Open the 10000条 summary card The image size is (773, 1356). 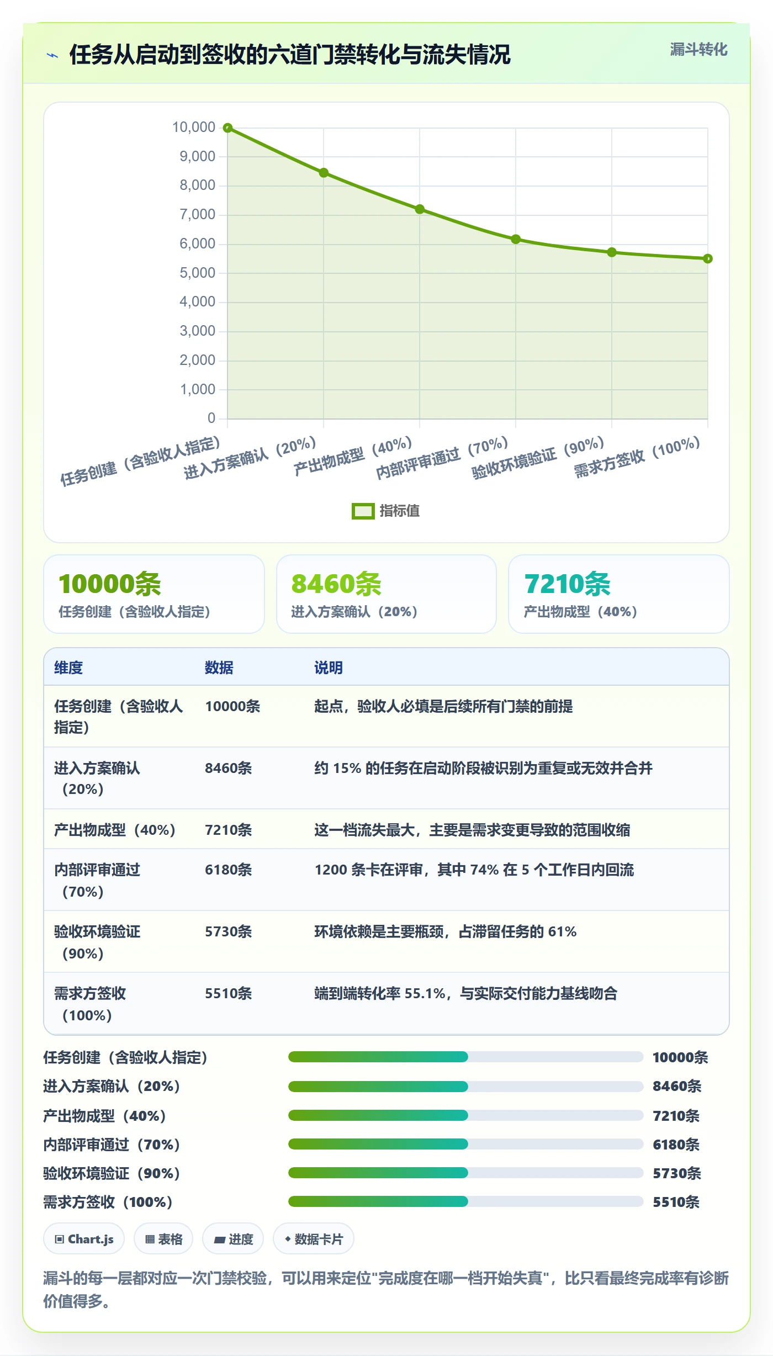coord(154,594)
